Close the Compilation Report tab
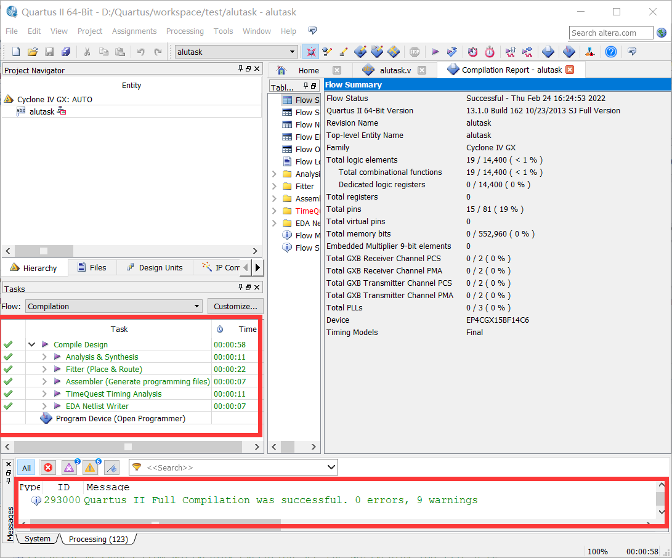Viewport: 672px width, 558px height. [570, 70]
